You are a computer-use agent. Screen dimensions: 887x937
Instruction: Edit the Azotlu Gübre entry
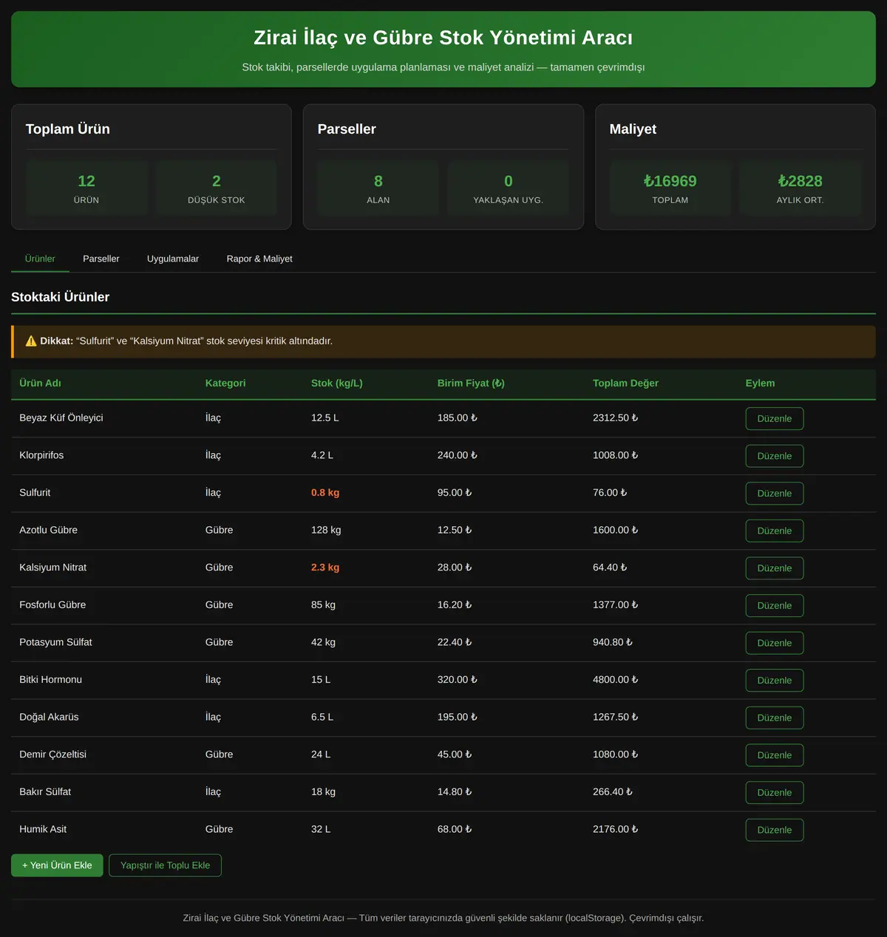coord(774,531)
